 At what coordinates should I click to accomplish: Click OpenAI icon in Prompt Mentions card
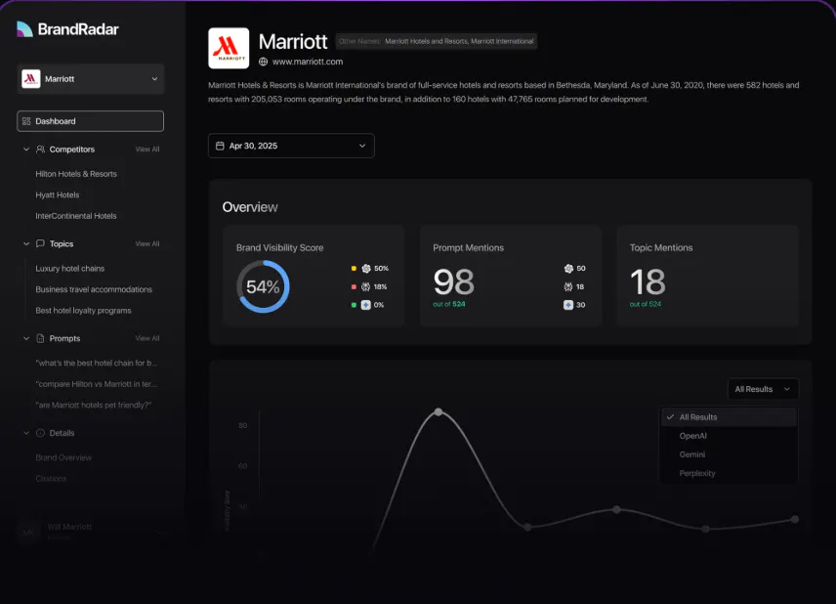568,269
